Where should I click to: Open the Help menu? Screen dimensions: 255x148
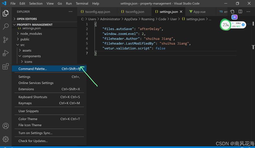click(96, 4)
